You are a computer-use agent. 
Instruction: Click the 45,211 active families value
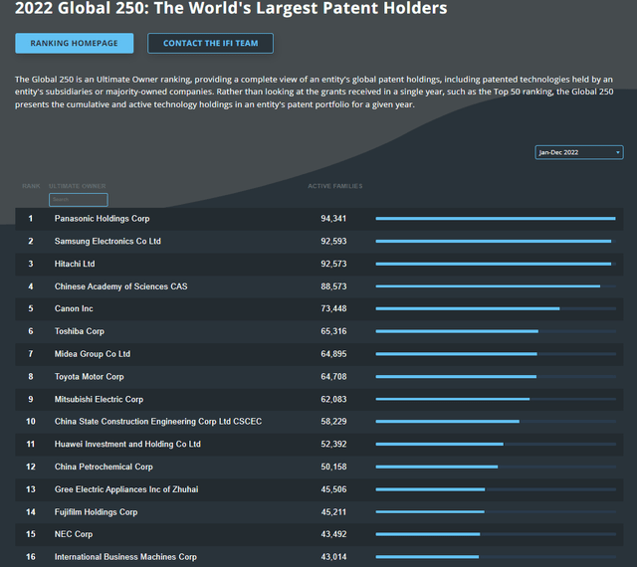pyautogui.click(x=333, y=512)
